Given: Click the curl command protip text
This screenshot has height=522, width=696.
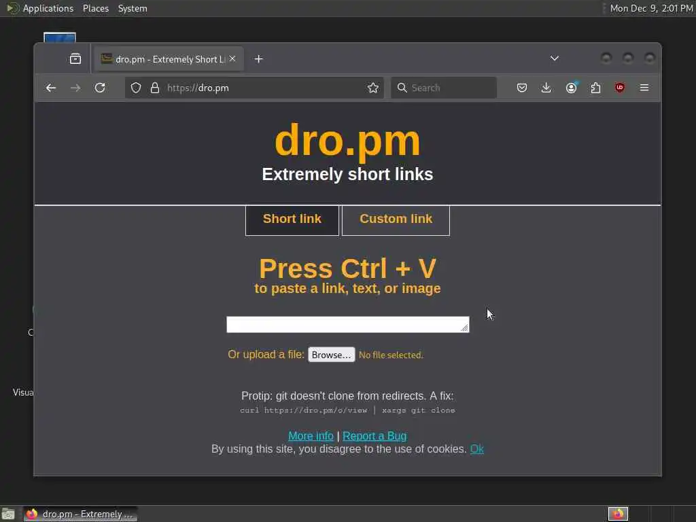Looking at the screenshot, I should [347, 410].
